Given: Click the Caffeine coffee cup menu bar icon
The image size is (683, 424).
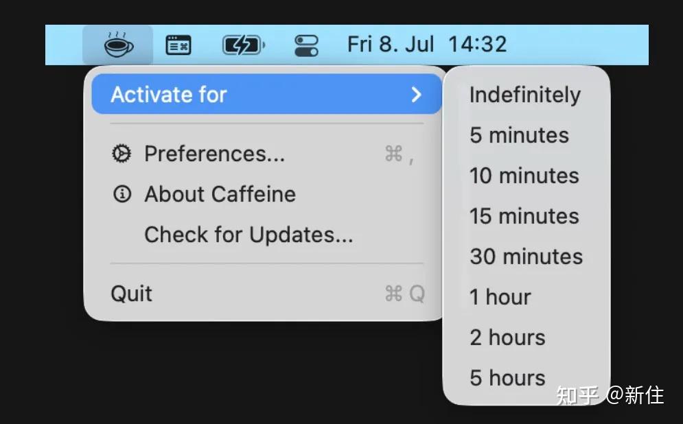Looking at the screenshot, I should [x=119, y=45].
